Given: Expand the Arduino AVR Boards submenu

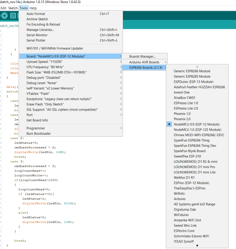Looking at the screenshot, I should coord(145,62).
